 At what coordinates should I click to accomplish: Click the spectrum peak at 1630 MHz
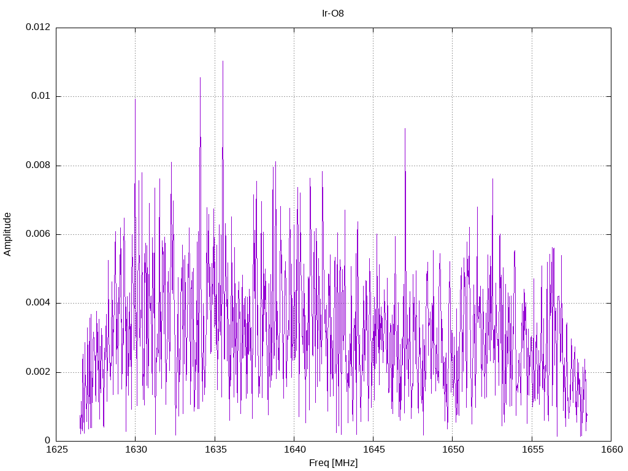[x=135, y=100]
